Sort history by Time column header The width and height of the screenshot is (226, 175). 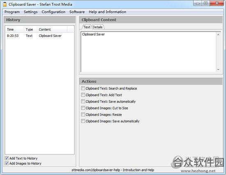[14, 30]
